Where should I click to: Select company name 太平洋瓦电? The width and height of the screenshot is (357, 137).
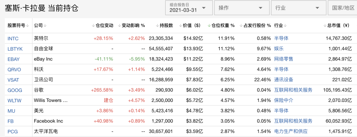point(46,131)
